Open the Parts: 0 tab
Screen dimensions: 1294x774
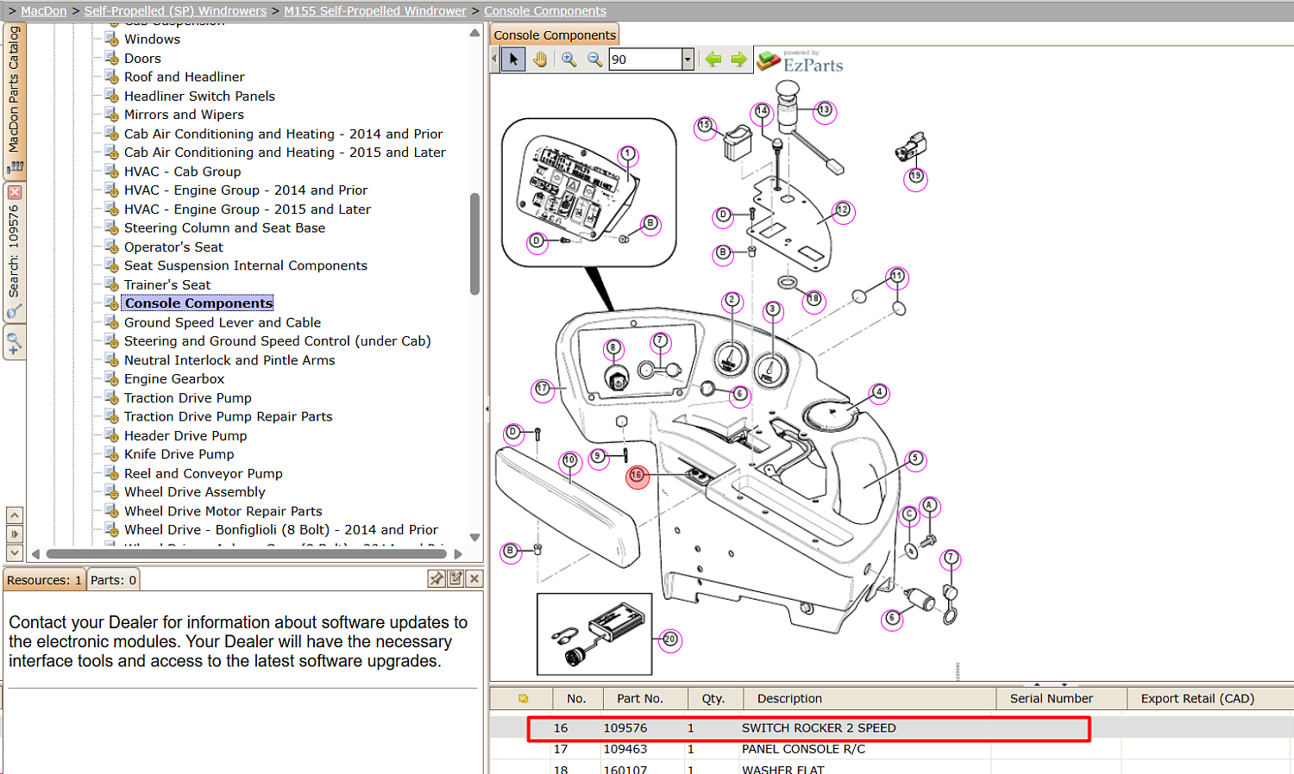coord(113,580)
